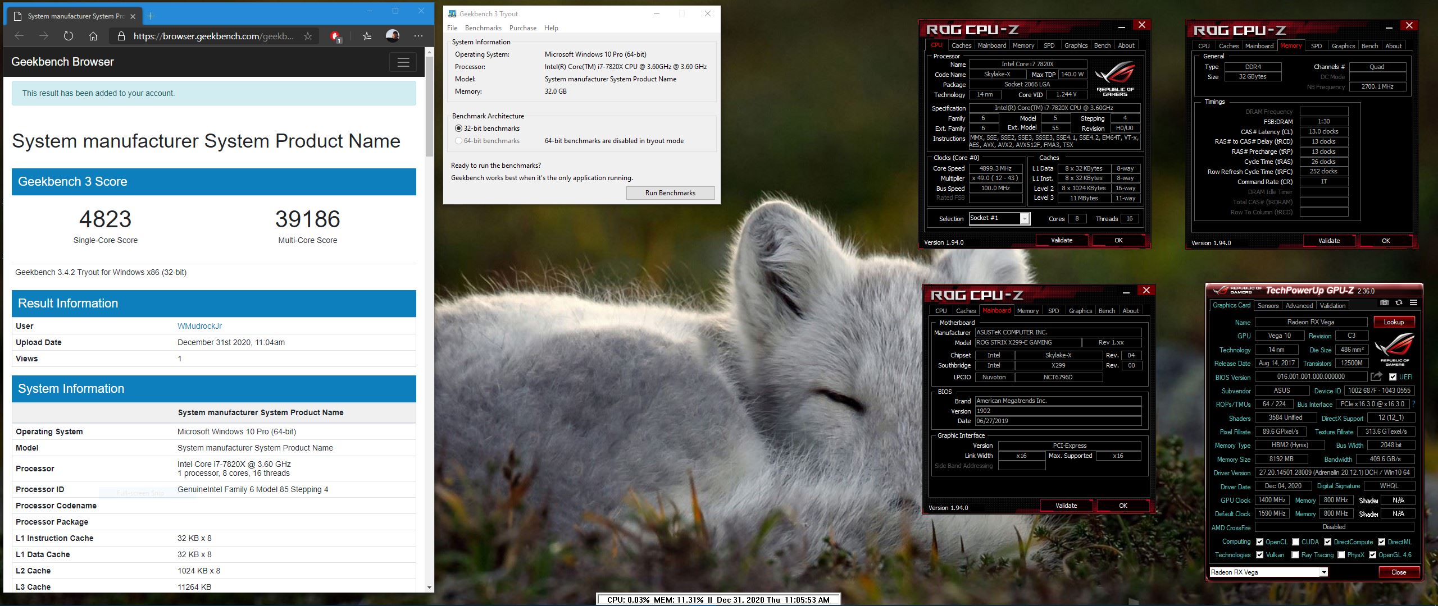Viewport: 1438px width, 606px height.
Task: Switch to Caches tab in CPU window
Action: point(961,45)
